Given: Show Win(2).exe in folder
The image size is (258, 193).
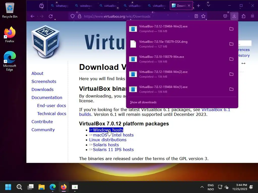Looking at the screenshot, I should click(x=231, y=74).
